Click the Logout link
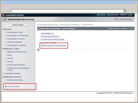 click(130, 15)
